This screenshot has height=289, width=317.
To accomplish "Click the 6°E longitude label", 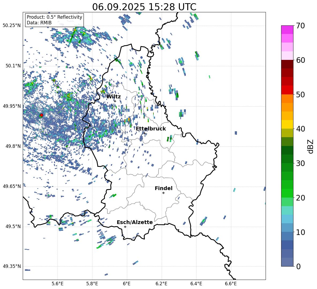I will pos(127,284).
